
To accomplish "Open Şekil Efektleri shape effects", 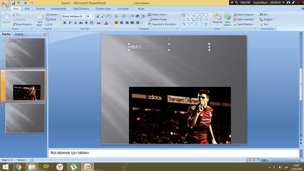I will pyautogui.click(x=244, y=24).
